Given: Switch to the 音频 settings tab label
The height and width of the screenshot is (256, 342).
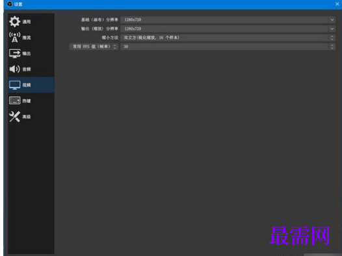Looking at the screenshot, I should (27, 69).
